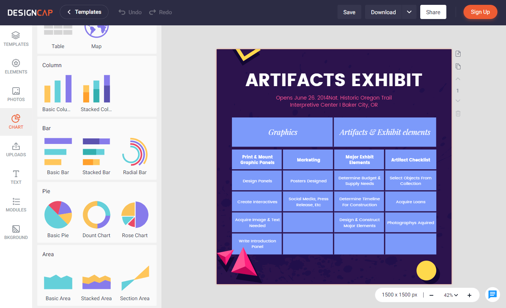Viewport: 506px width, 308px height.
Task: Go back to Templates via chevron button
Action: click(84, 12)
